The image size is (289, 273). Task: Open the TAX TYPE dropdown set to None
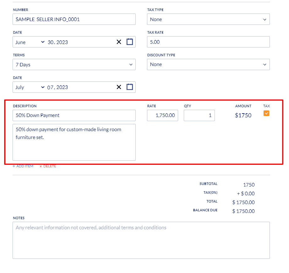208,19
